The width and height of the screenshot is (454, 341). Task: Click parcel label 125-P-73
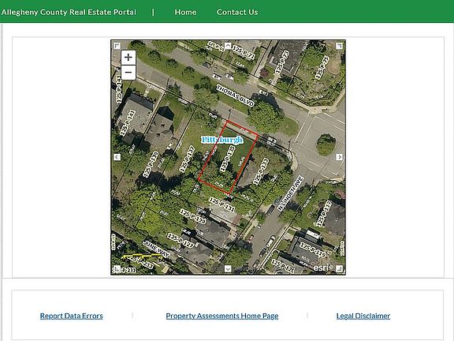(281, 62)
